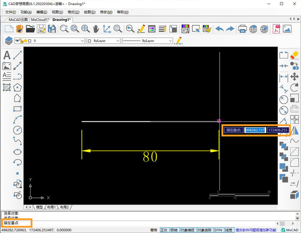Select the Arc drawing tool
Image resolution: width=301 pixels, height=233 pixels.
click(17, 120)
